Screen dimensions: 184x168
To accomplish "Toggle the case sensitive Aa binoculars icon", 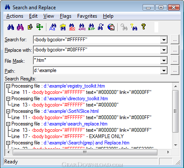I will coord(53,27).
